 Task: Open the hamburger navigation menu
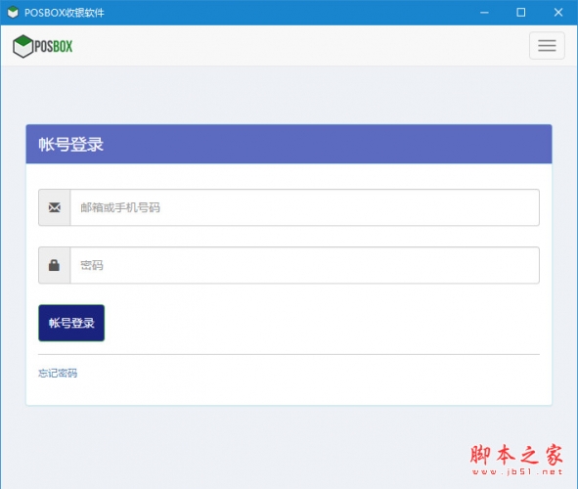click(547, 46)
